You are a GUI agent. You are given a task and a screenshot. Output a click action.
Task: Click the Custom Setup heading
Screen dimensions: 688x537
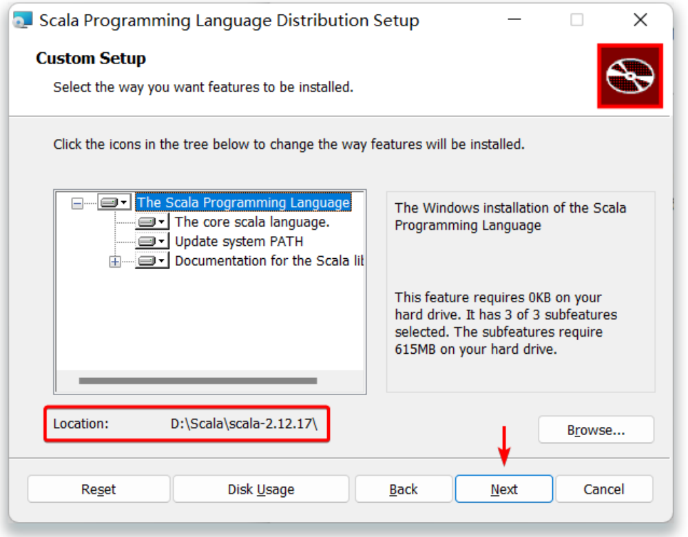[91, 59]
